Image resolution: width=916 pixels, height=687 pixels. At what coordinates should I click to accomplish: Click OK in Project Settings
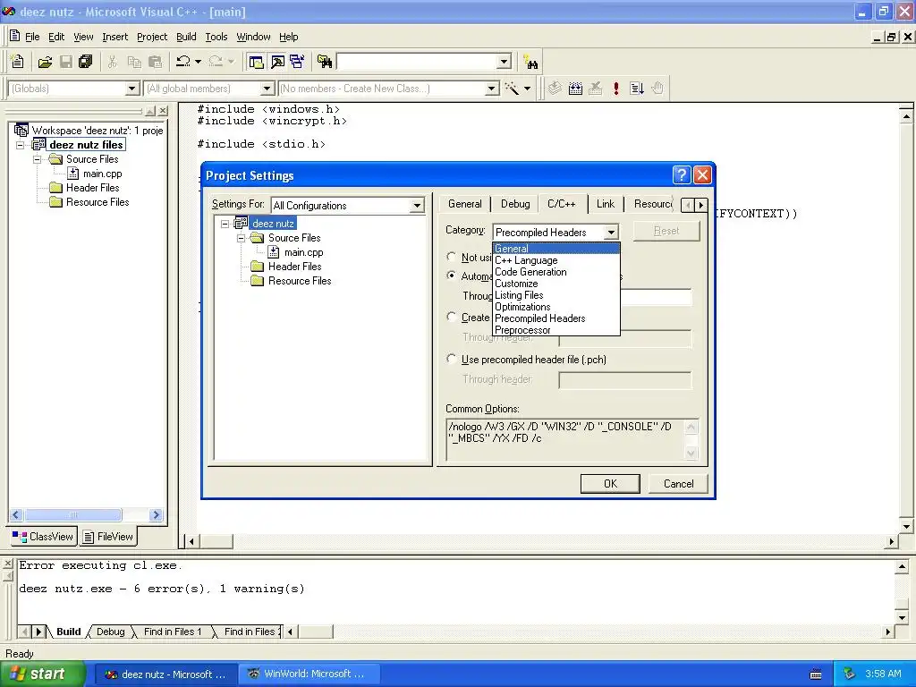pyautogui.click(x=610, y=484)
